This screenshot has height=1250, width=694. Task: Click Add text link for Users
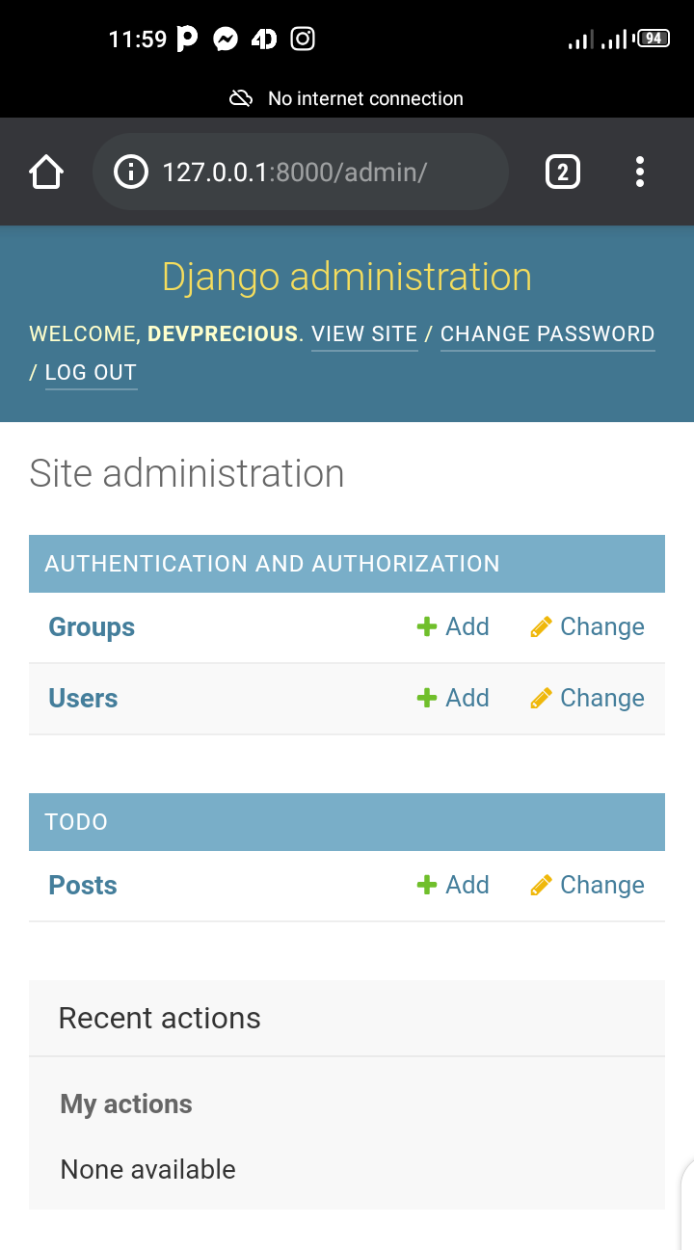point(467,699)
